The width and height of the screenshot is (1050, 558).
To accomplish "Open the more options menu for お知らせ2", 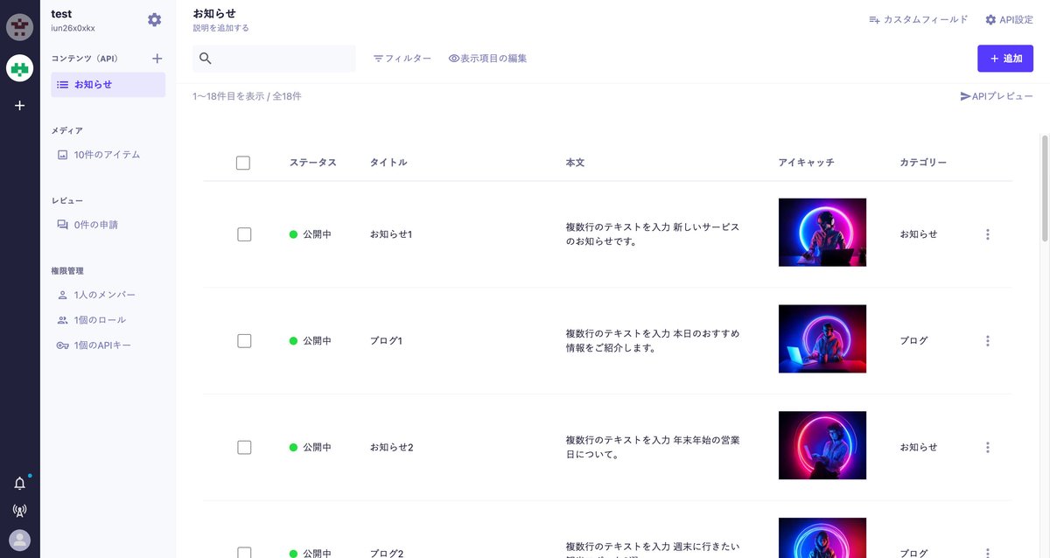I will pyautogui.click(x=988, y=447).
